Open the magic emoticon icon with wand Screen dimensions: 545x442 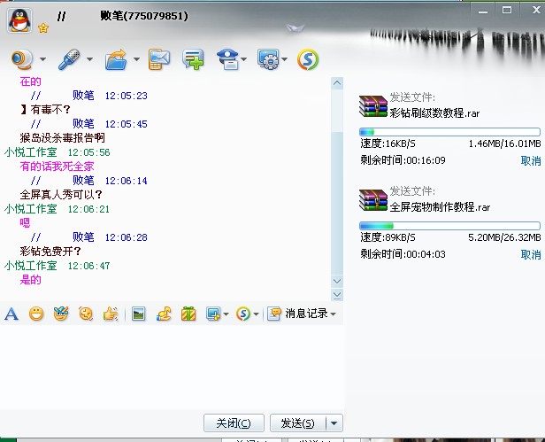pyautogui.click(x=61, y=314)
